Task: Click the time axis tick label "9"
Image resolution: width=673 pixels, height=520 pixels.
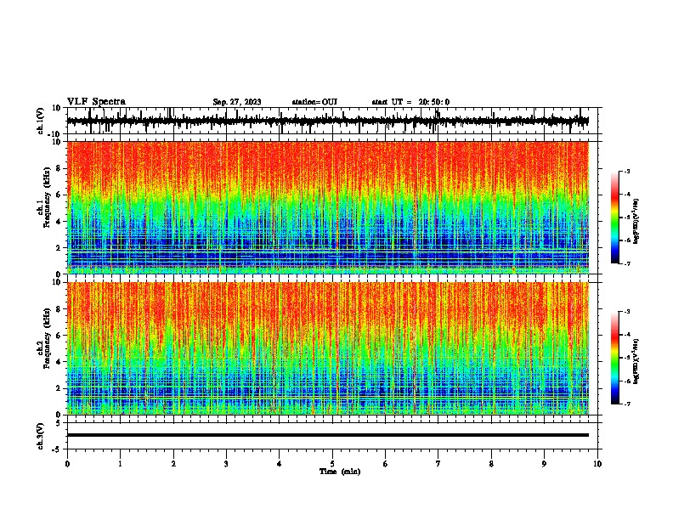Action: point(544,464)
